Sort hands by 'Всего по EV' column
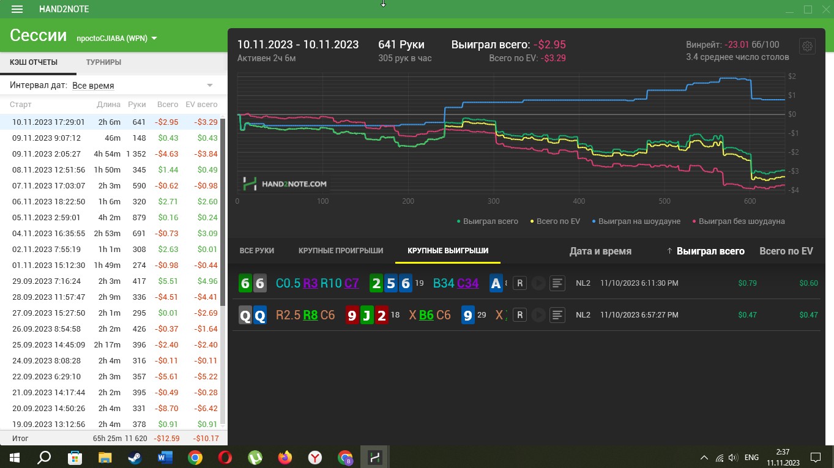Image resolution: width=834 pixels, height=468 pixels. point(786,251)
